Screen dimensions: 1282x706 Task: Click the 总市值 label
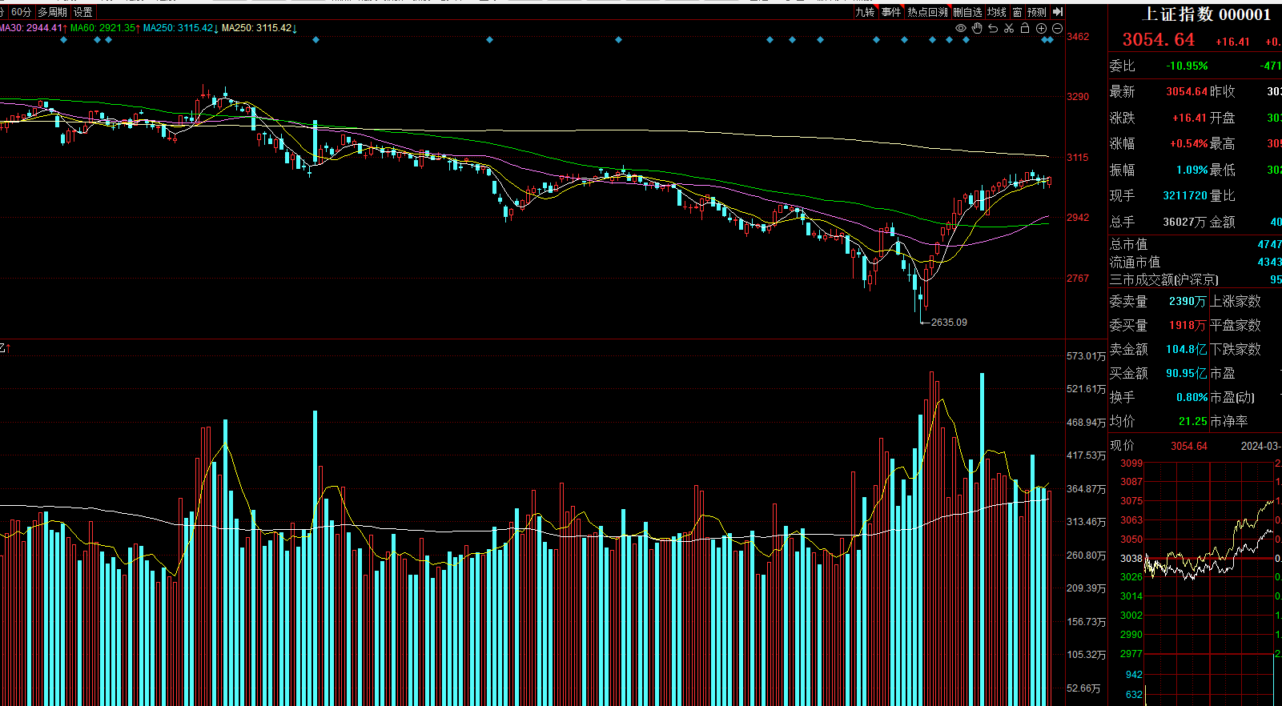pyautogui.click(x=1128, y=244)
